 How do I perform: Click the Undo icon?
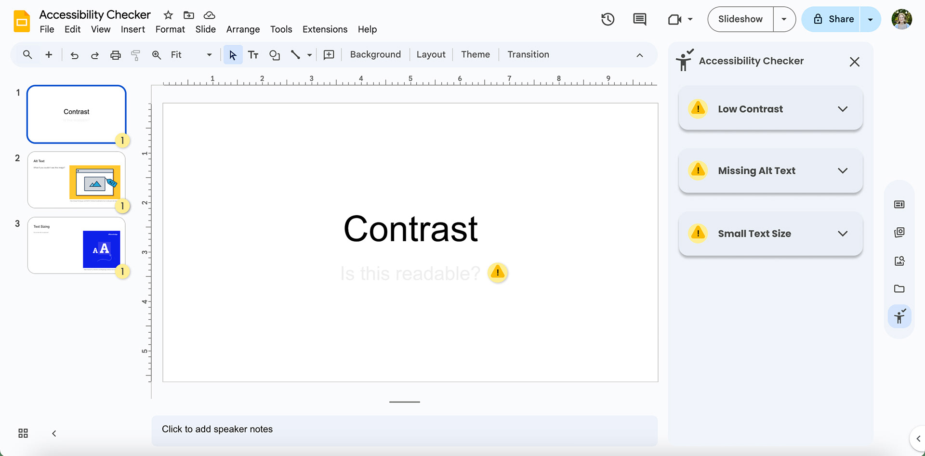pyautogui.click(x=74, y=54)
